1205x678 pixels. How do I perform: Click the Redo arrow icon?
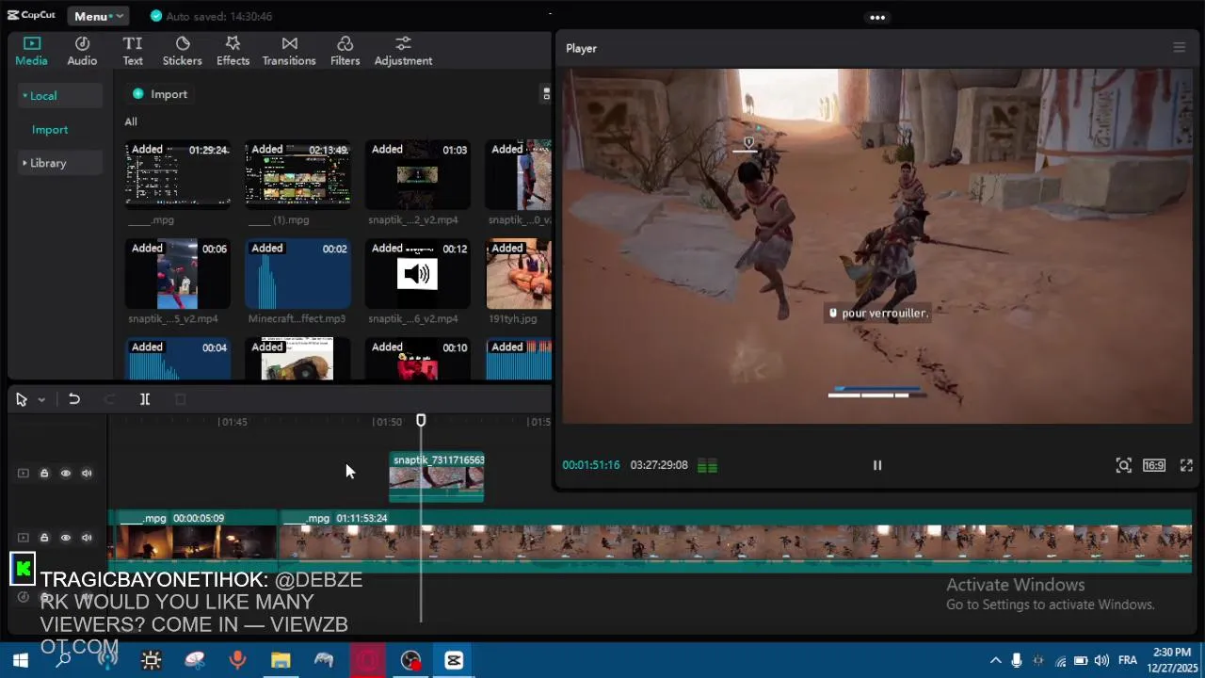(x=109, y=399)
